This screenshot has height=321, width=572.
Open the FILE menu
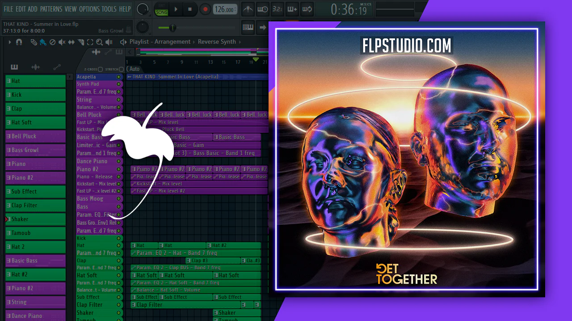[x=8, y=9]
